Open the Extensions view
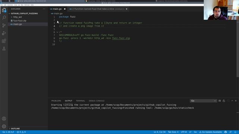This screenshot has height=134, width=239. (4, 41)
